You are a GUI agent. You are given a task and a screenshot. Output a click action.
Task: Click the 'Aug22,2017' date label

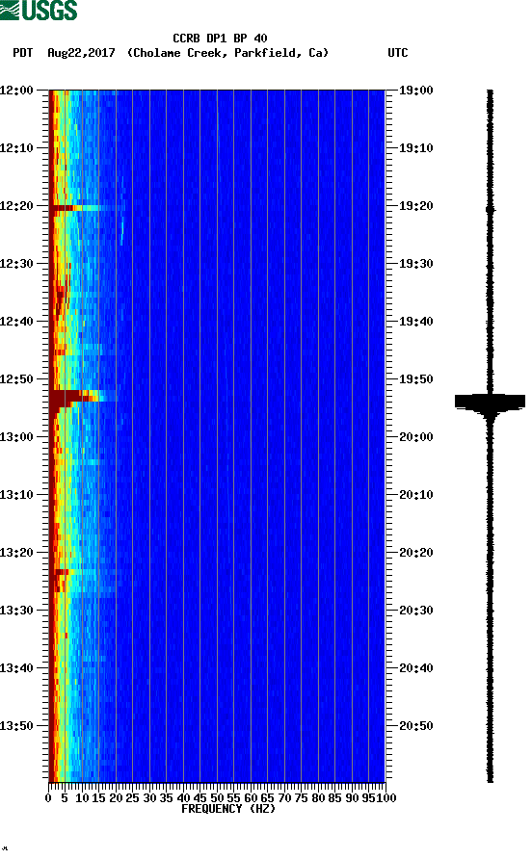pos(81,53)
